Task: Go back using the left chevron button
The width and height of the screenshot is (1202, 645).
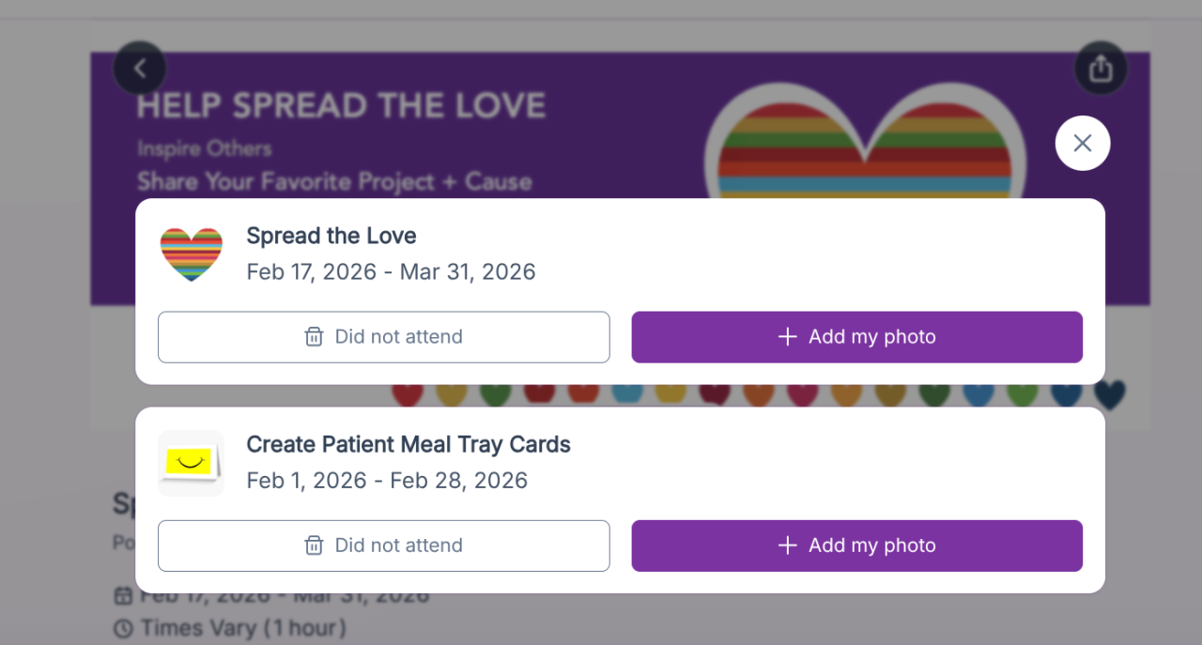Action: click(140, 68)
